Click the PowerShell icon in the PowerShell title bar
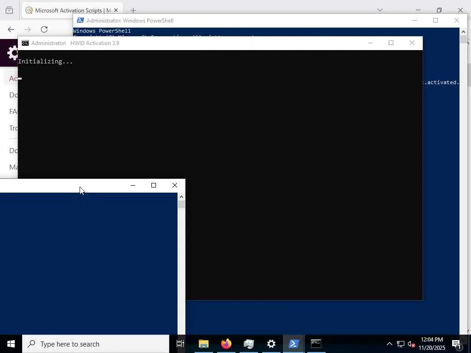 (x=80, y=20)
